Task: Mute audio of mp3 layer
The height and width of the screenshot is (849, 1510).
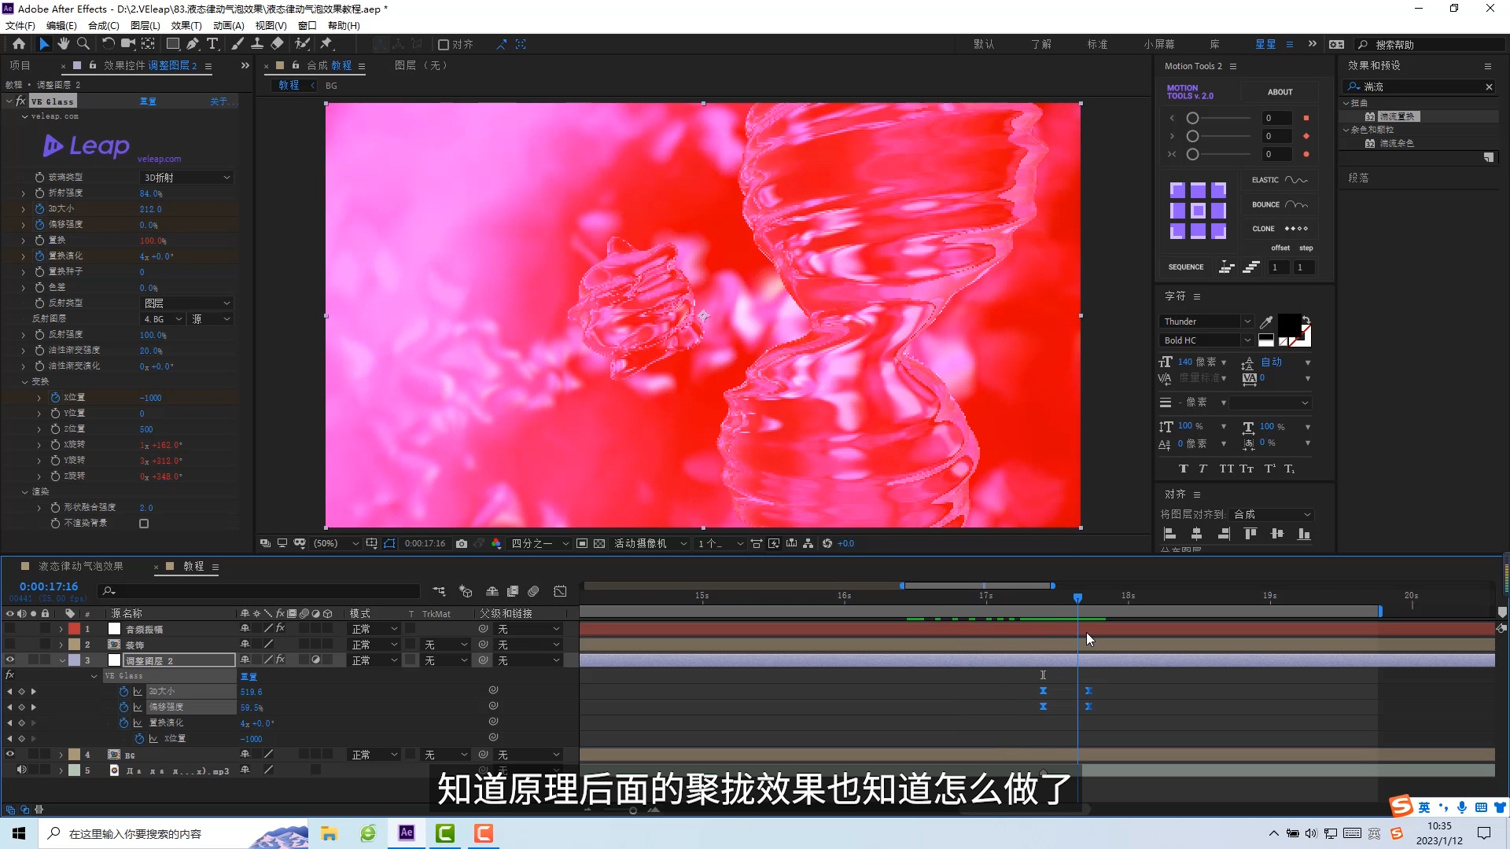Action: click(21, 770)
